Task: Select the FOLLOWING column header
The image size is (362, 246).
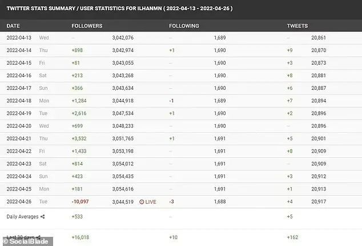Action: tap(184, 26)
